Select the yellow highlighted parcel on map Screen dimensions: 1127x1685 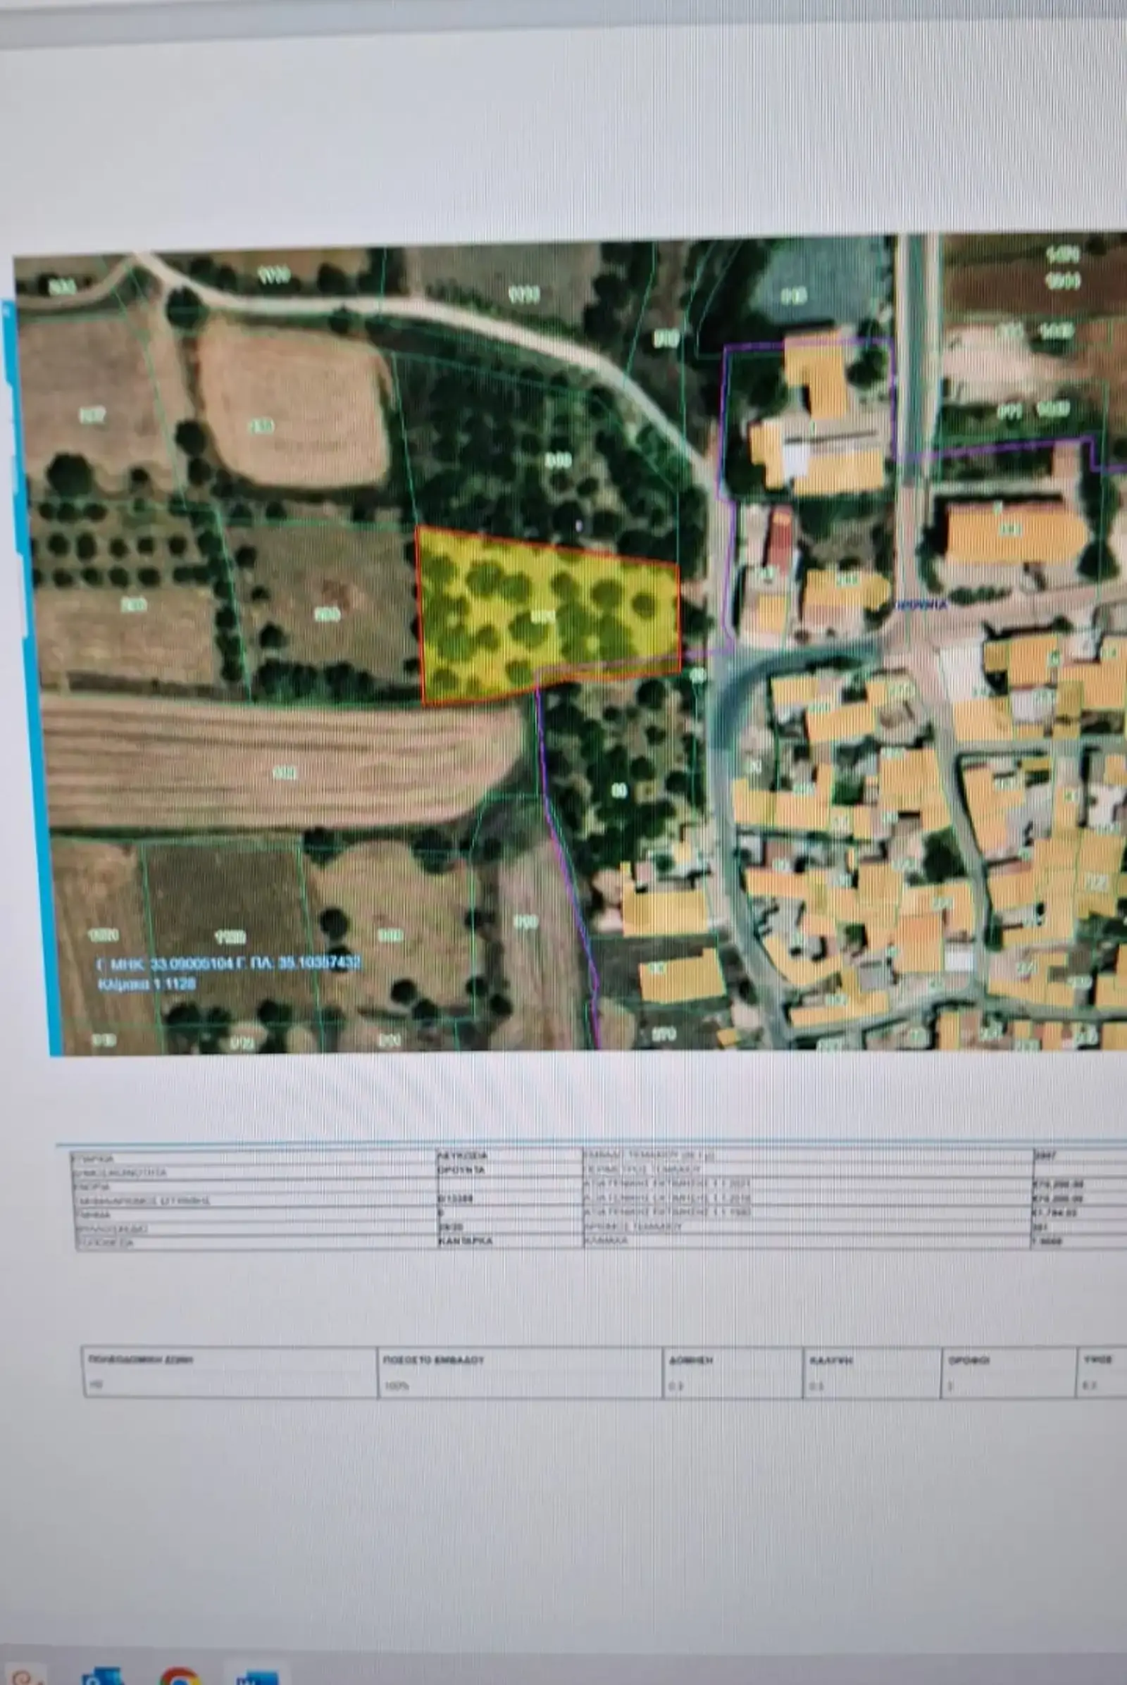pos(547,616)
